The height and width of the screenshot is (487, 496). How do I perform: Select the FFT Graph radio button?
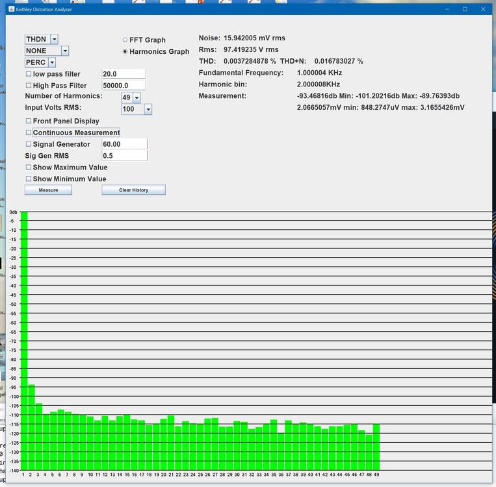tap(125, 40)
